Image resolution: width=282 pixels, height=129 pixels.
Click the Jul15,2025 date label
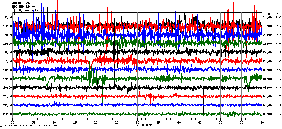(21, 3)
